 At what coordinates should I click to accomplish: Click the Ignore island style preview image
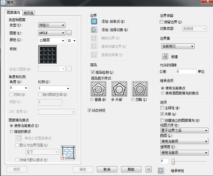point(140,89)
